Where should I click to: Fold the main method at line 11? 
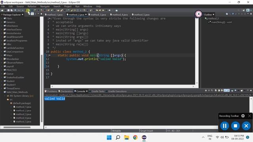tap(50, 55)
